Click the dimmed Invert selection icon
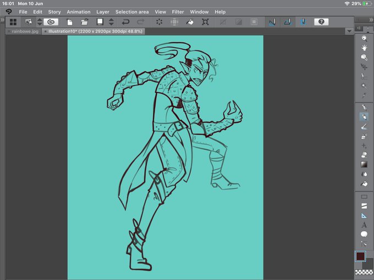Viewport: 374px width, 280px height. 239,22
